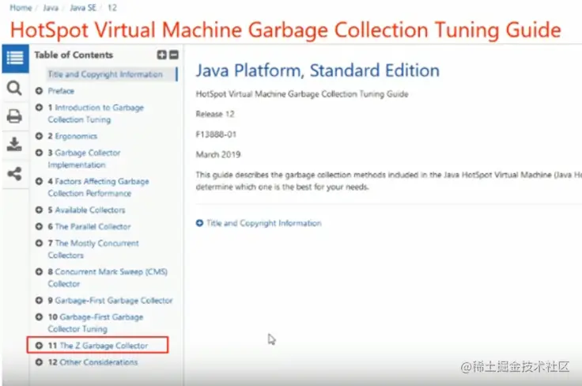Select Title and Copyright Information in sidebar

(105, 74)
